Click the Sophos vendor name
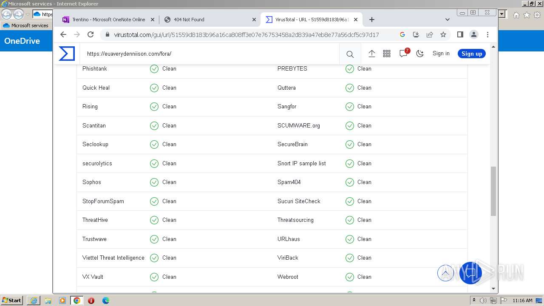This screenshot has height=306, width=544. point(92,182)
